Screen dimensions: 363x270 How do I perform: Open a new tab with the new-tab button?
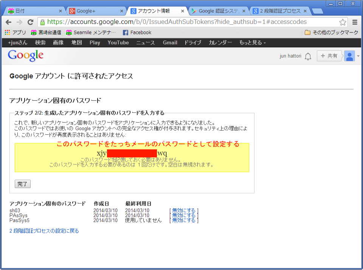(x=317, y=11)
